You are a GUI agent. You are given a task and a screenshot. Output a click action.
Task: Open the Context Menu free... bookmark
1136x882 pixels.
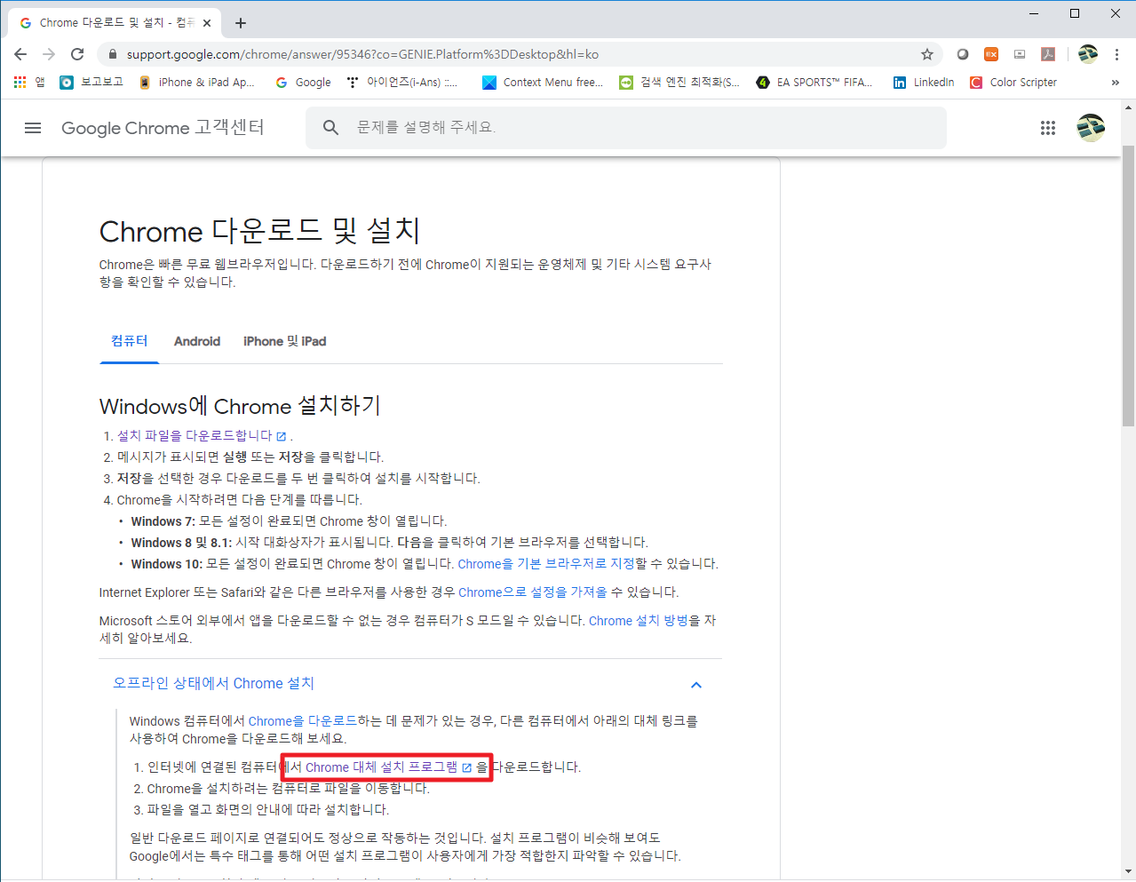[x=543, y=82]
